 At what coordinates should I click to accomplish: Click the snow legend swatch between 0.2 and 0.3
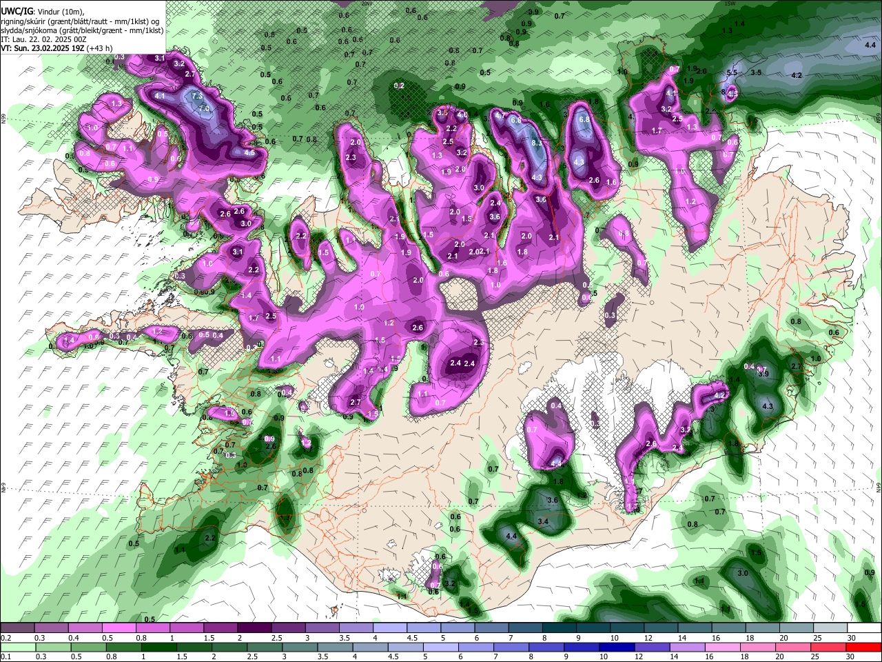tap(17, 628)
